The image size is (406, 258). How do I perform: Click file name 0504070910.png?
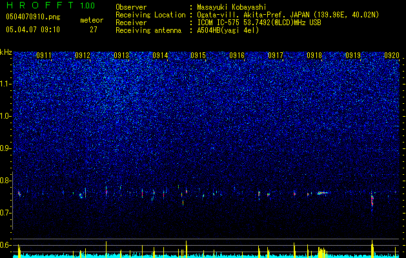pyautogui.click(x=33, y=17)
